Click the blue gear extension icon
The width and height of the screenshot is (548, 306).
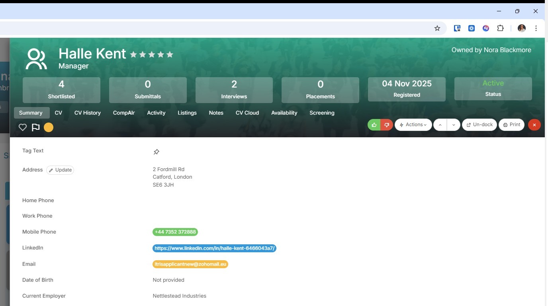472,28
